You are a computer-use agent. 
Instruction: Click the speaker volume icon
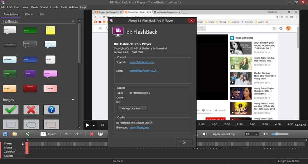[265, 134]
